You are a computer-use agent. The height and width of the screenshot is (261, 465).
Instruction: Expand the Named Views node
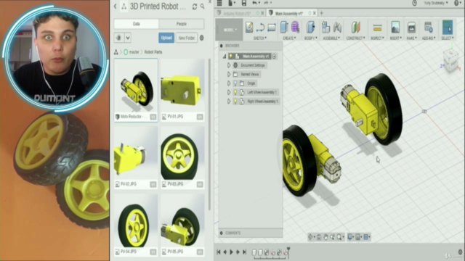229,74
